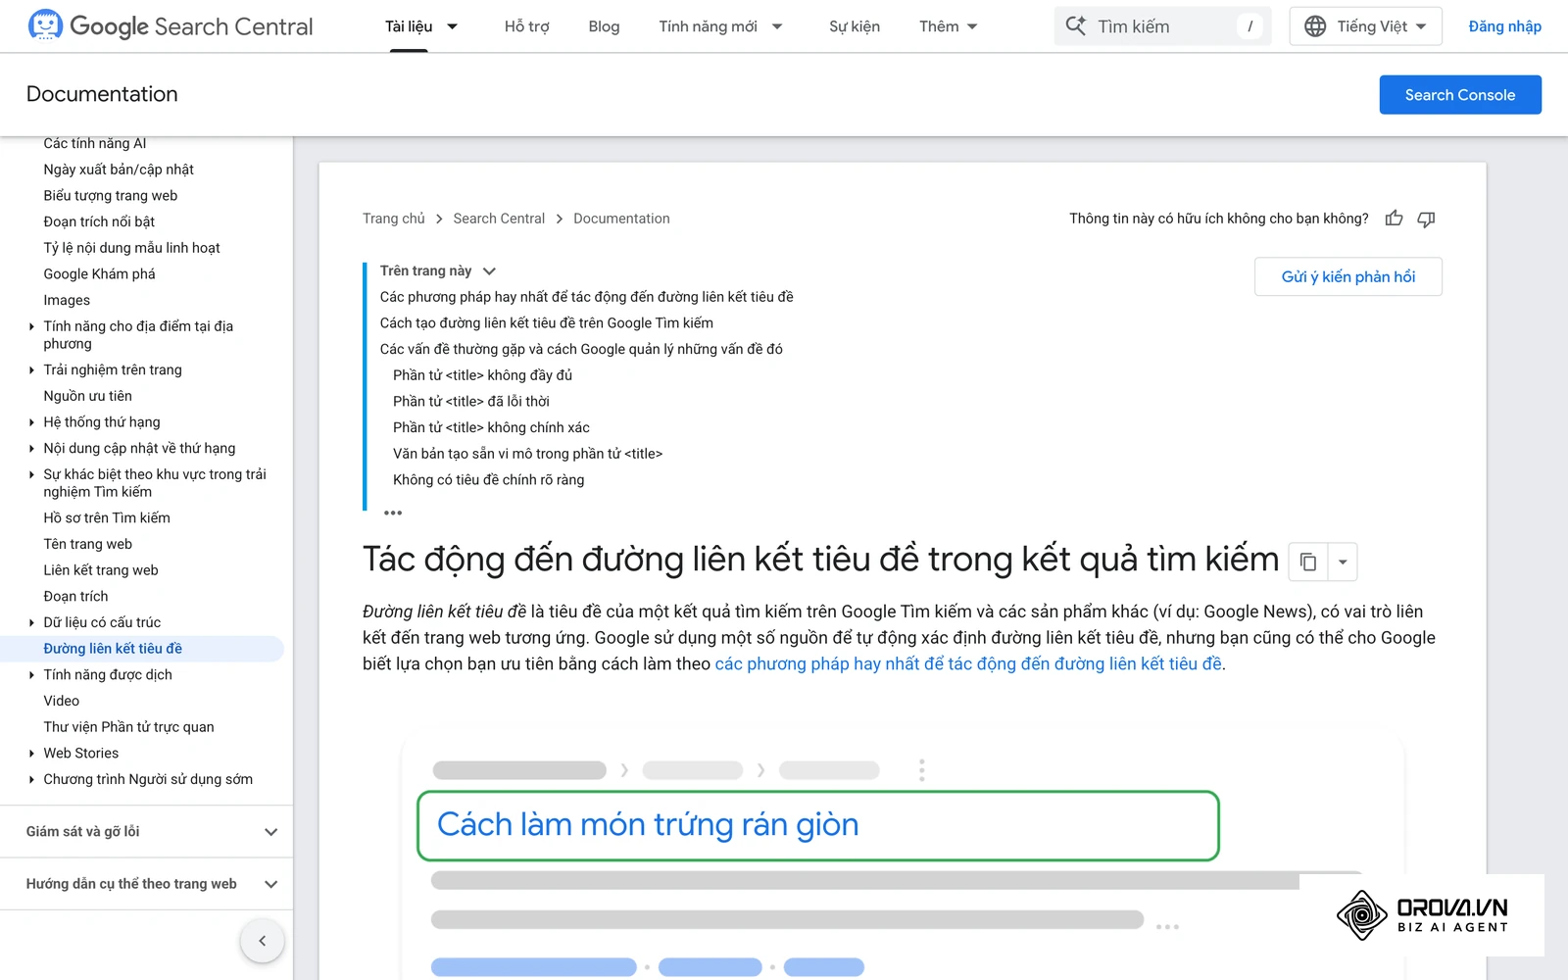Expand 'Hệ thống thứ hạng' in sidebar

point(31,422)
